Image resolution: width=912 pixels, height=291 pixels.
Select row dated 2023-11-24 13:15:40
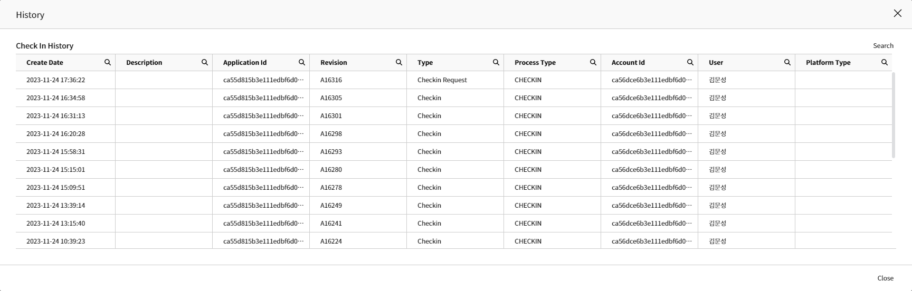point(454,224)
